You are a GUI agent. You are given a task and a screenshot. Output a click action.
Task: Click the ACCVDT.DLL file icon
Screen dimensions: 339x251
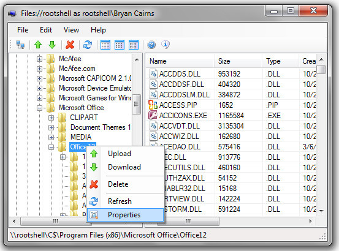[153, 125]
